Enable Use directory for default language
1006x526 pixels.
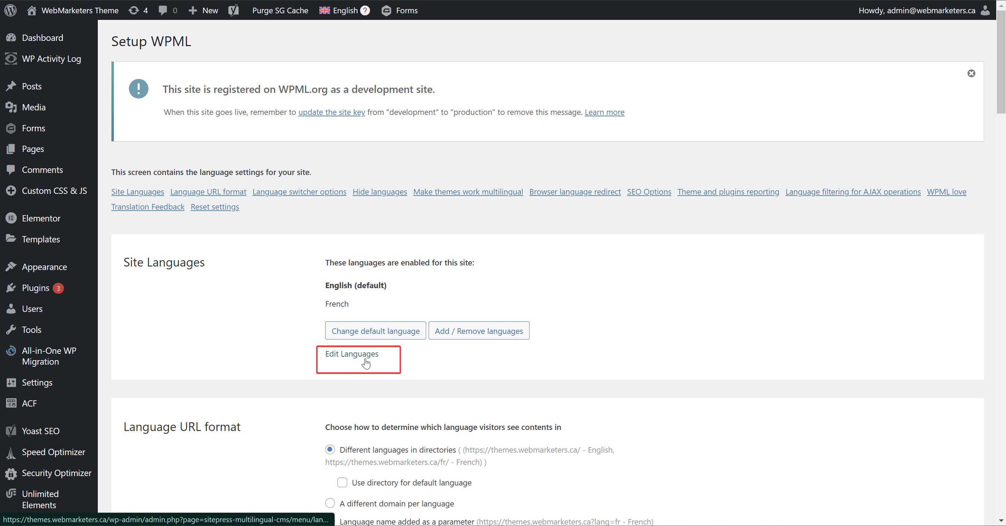coord(342,482)
